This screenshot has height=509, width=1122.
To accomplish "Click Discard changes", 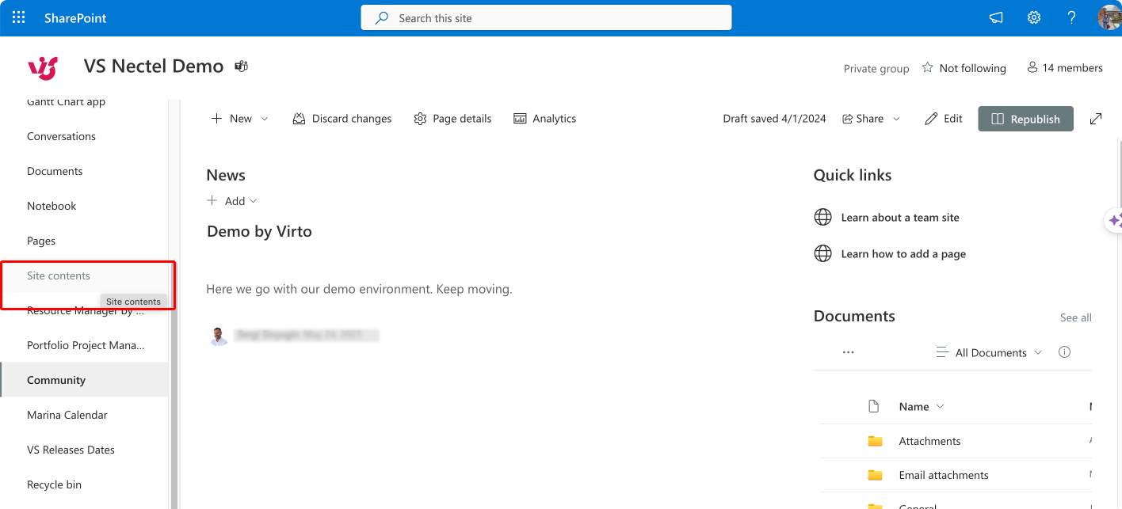I will [342, 119].
